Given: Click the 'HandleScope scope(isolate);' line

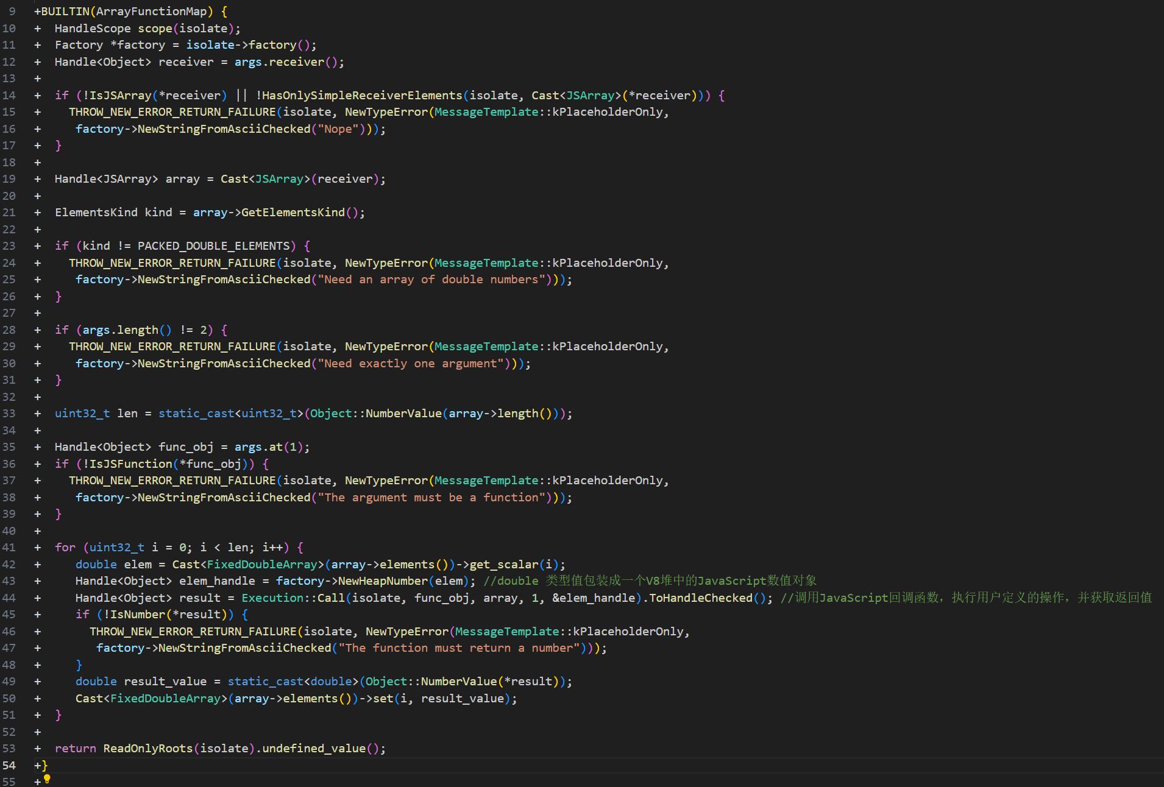Looking at the screenshot, I should point(147,29).
